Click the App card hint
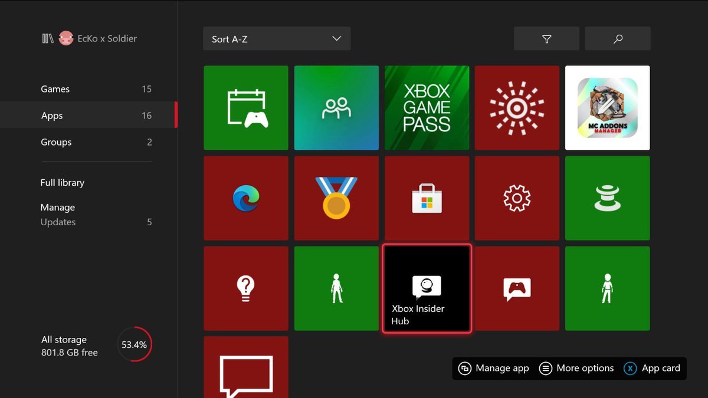 point(653,368)
